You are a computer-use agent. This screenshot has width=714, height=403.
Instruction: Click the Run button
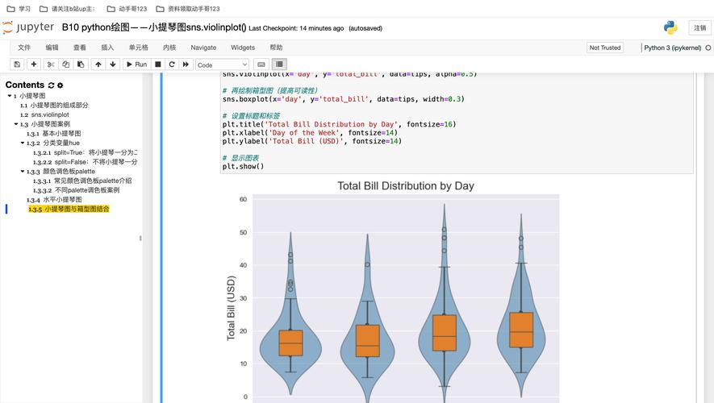136,64
